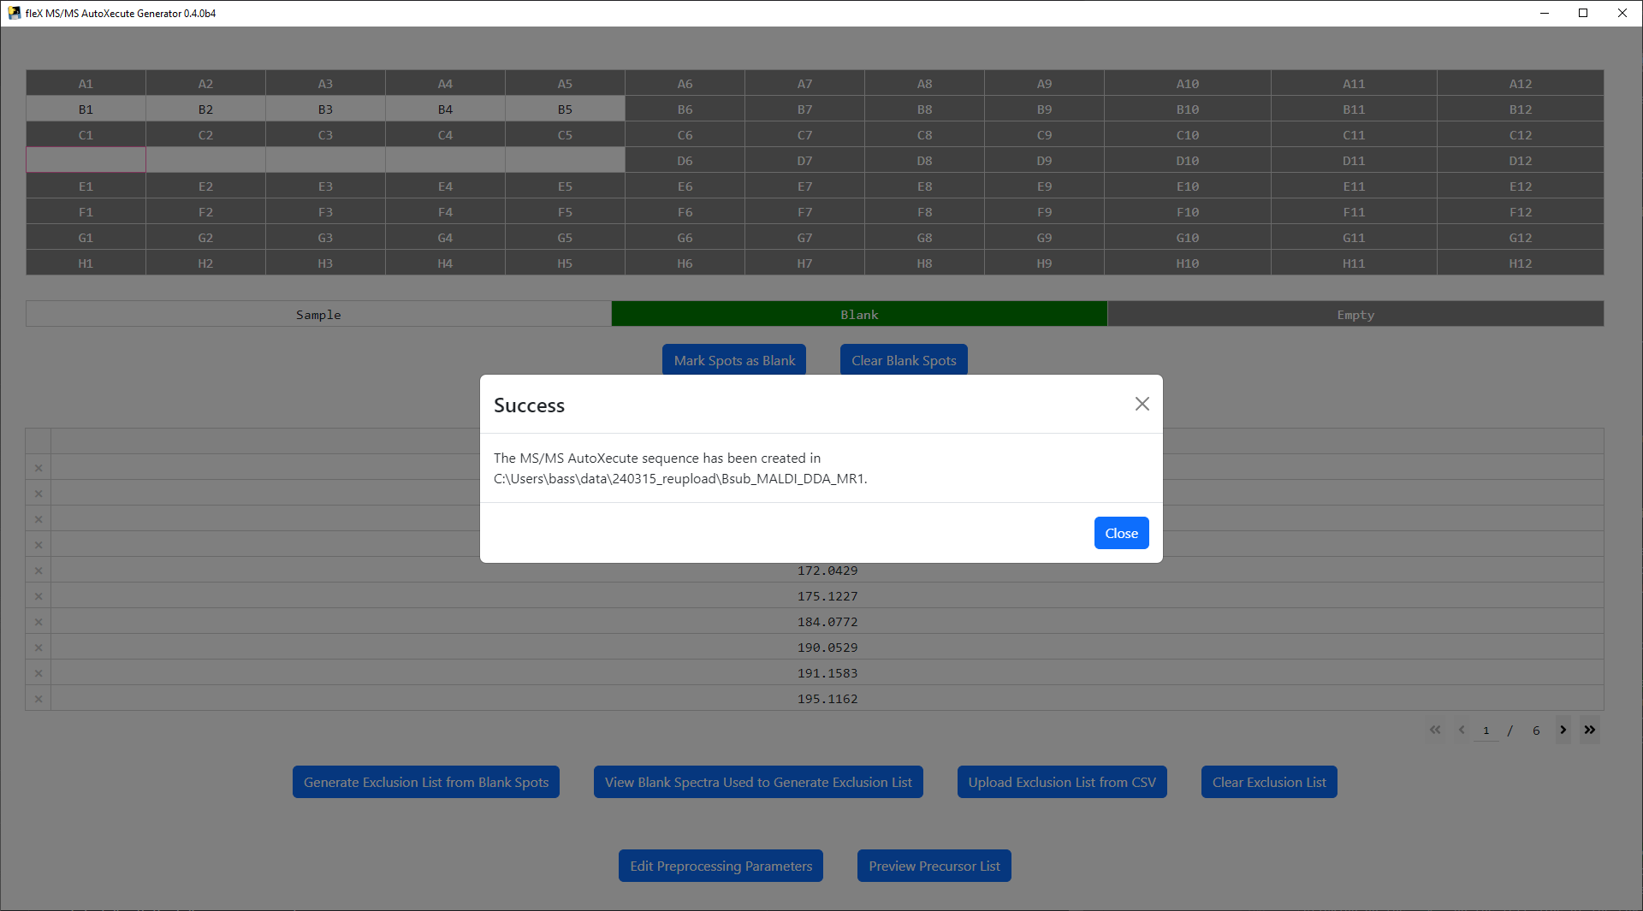
Task: Delete the 195.1162 exclusion entry
Action: point(38,698)
